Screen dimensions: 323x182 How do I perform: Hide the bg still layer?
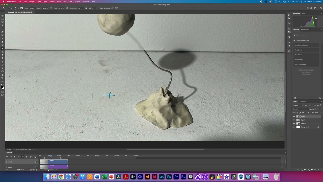point(294,120)
